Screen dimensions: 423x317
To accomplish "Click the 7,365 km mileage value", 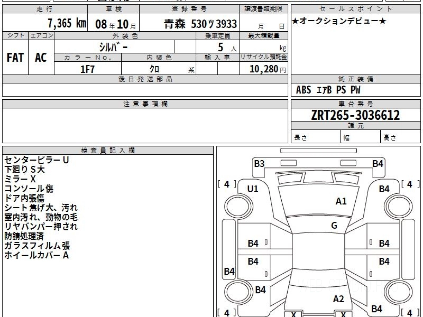I will click(x=67, y=23).
